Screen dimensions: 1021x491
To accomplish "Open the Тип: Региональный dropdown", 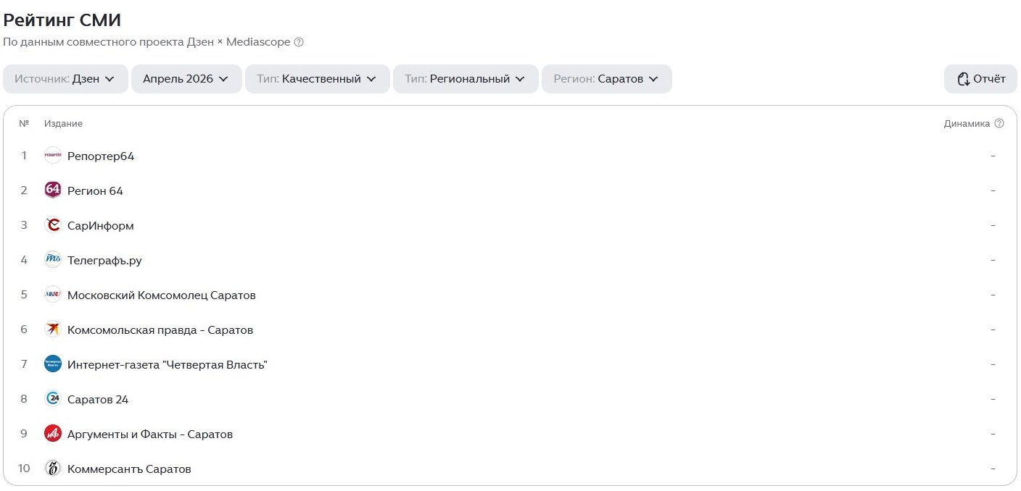I will coord(466,79).
